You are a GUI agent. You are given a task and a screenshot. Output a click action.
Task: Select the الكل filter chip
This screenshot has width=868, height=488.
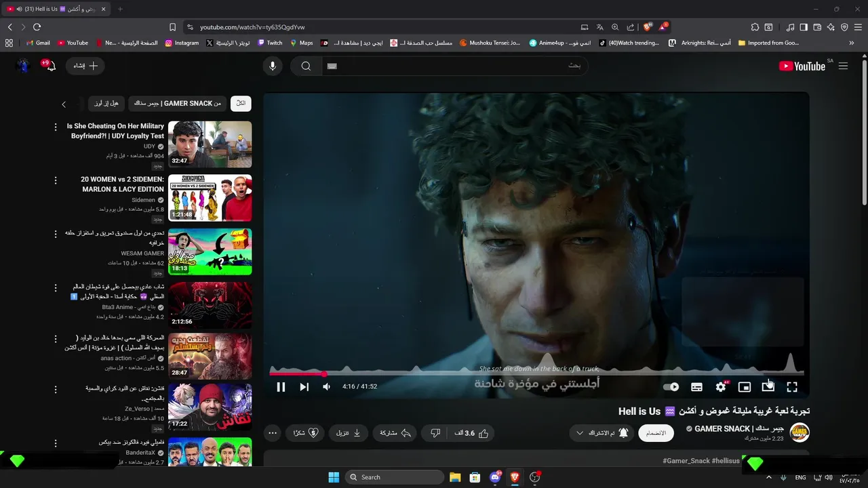241,104
